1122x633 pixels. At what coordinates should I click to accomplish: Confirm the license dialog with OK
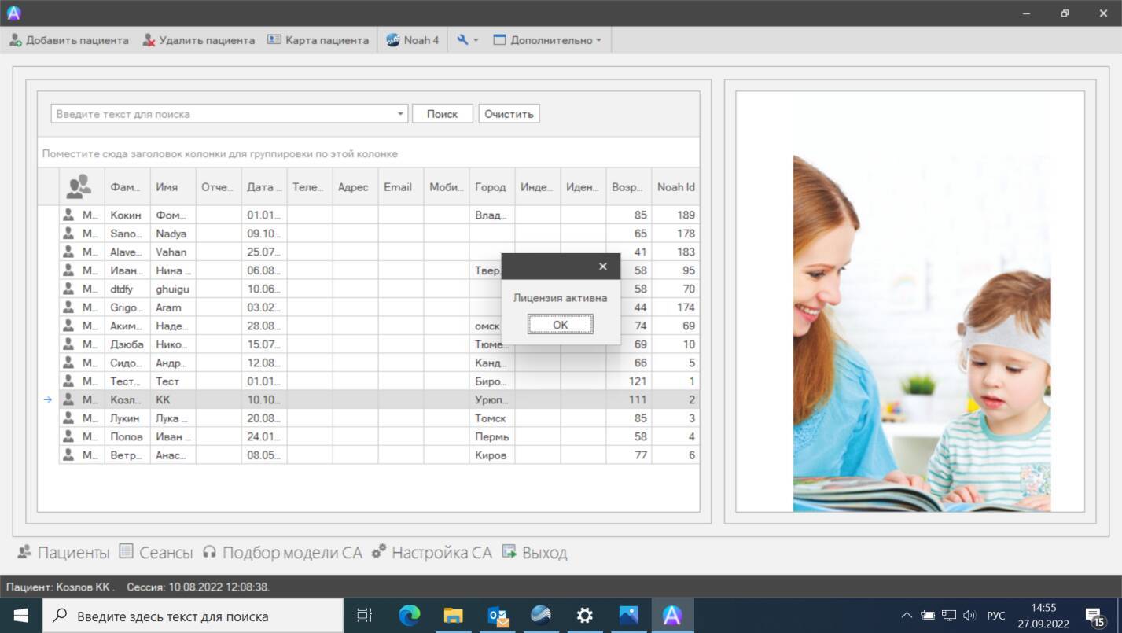click(x=560, y=325)
